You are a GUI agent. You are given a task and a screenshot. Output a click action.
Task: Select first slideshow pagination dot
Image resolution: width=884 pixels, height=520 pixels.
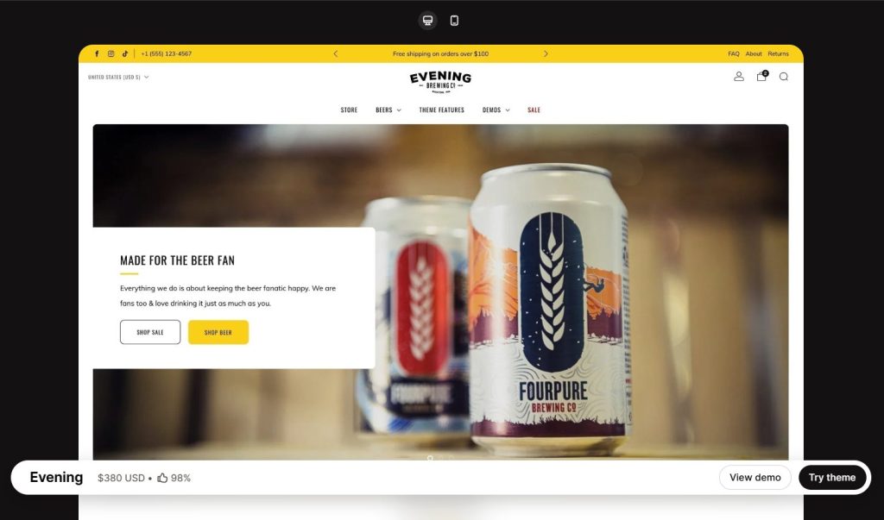tap(430, 458)
